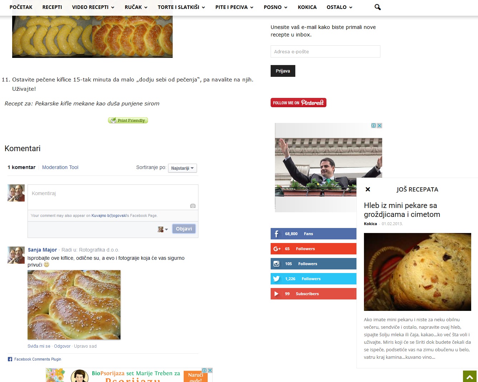Go to the Početak menu item
Screen dimensions: 478x382
21,7
